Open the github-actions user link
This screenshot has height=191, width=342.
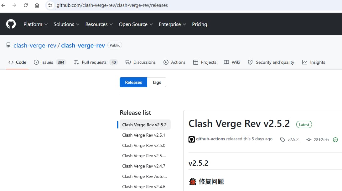[210, 139]
